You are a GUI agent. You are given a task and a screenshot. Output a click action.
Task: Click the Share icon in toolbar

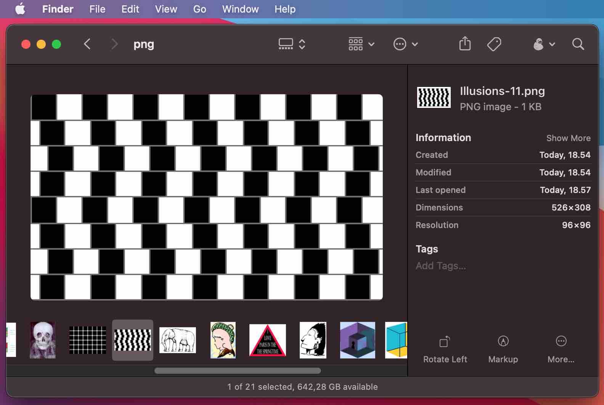coord(465,44)
